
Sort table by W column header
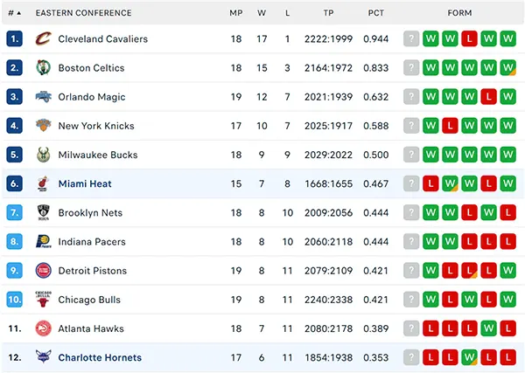click(x=262, y=13)
